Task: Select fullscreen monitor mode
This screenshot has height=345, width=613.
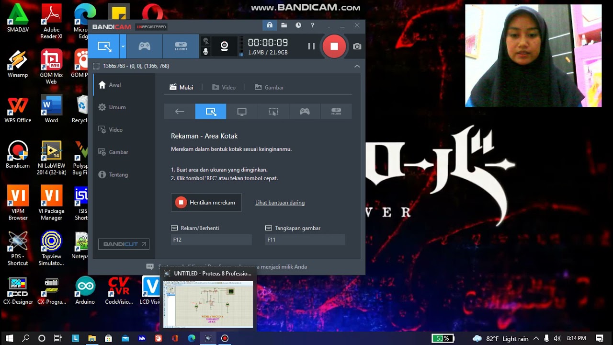Action: pyautogui.click(x=242, y=112)
